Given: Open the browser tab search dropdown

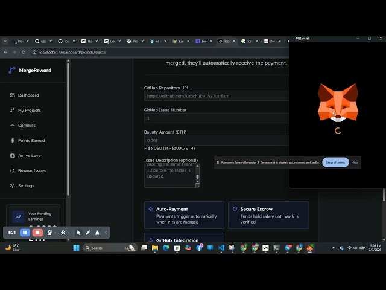Looking at the screenshot, I should (5, 42).
